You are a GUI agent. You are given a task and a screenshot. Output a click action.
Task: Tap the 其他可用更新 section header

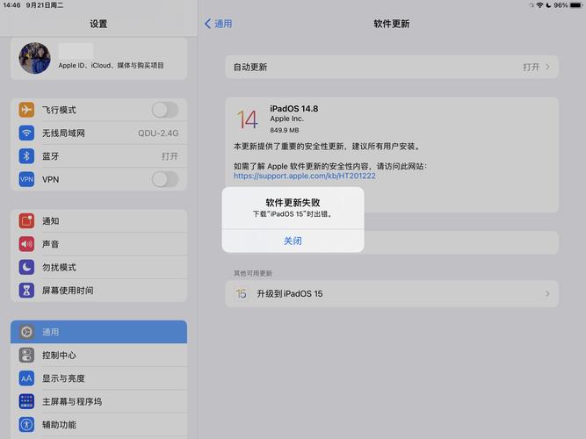click(x=253, y=273)
